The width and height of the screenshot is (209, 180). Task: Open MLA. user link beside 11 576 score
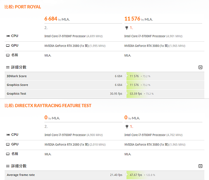[149, 19]
